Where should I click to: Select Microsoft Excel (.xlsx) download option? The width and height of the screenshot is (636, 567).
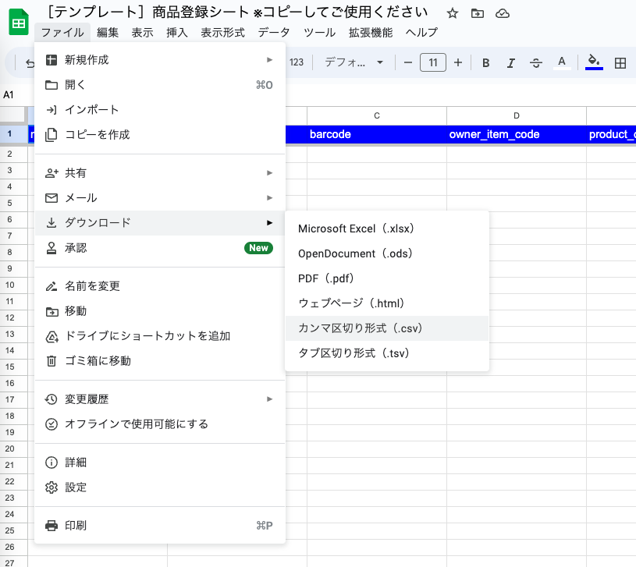point(355,229)
